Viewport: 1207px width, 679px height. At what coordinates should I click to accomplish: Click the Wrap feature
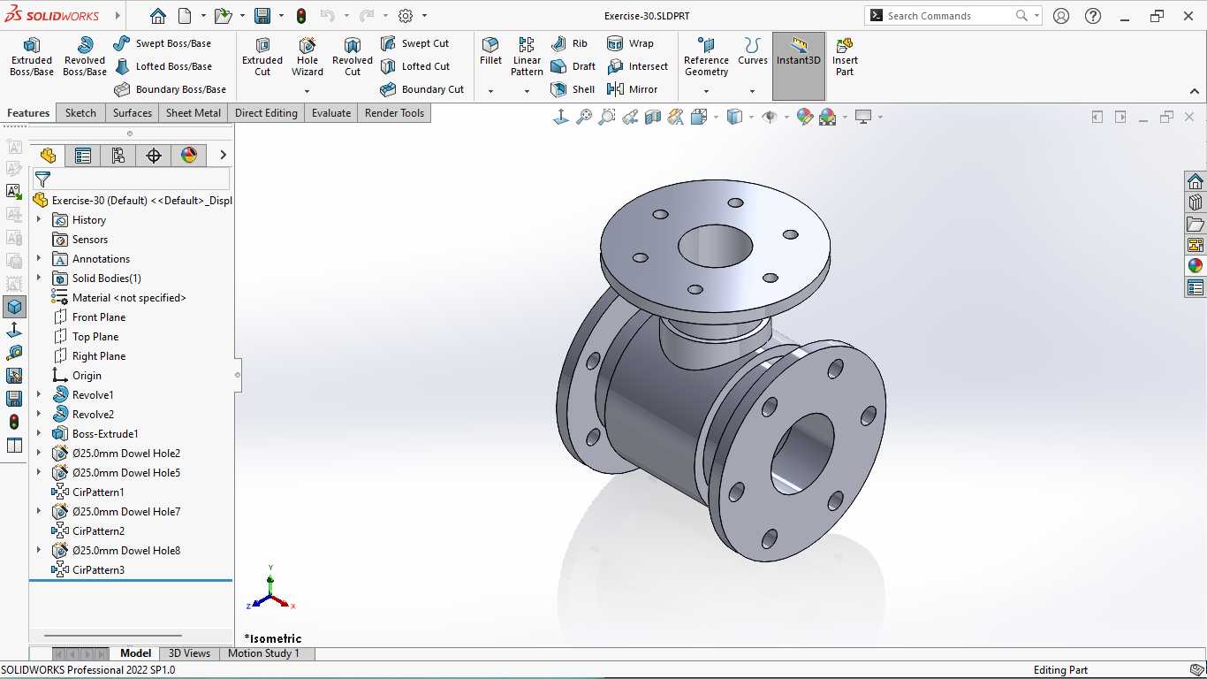(630, 43)
